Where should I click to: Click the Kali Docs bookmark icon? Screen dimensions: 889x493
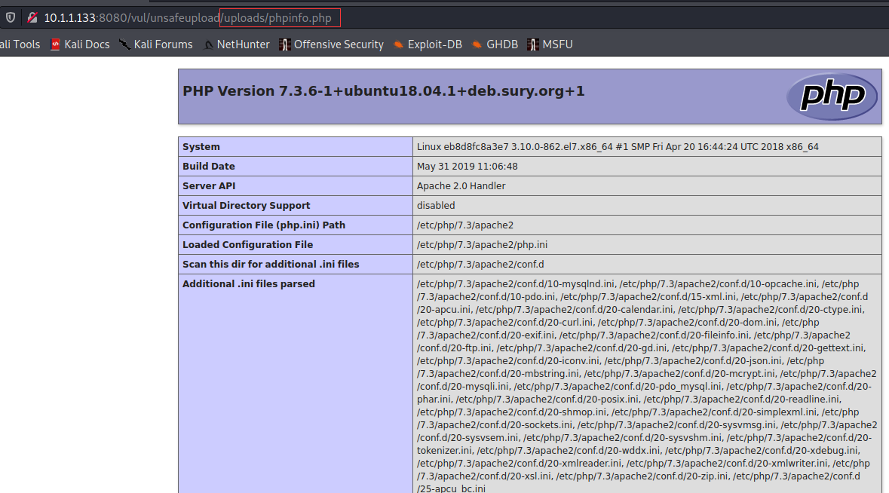coord(55,44)
